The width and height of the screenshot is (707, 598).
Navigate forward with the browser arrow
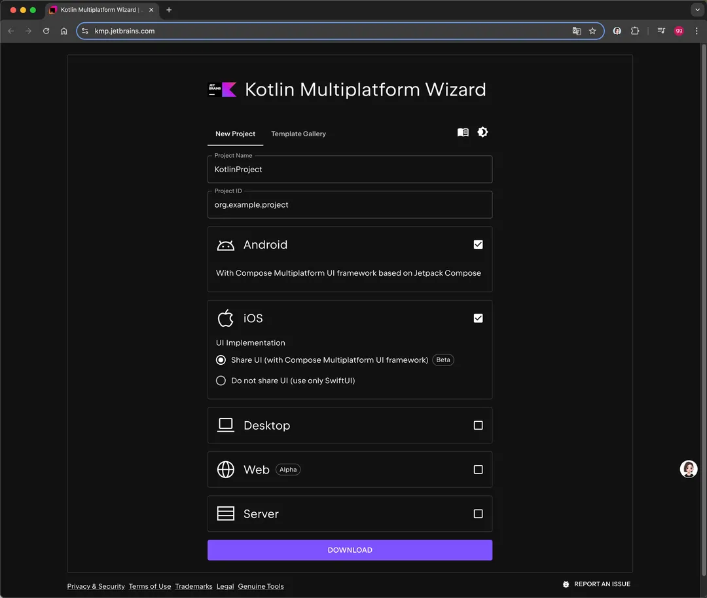pyautogui.click(x=28, y=31)
